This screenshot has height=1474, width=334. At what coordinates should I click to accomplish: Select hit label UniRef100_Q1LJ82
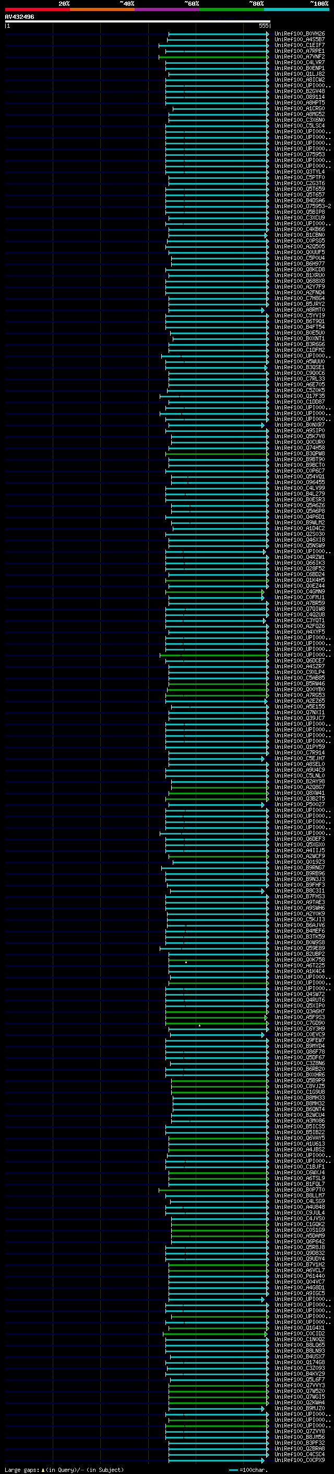299,74
